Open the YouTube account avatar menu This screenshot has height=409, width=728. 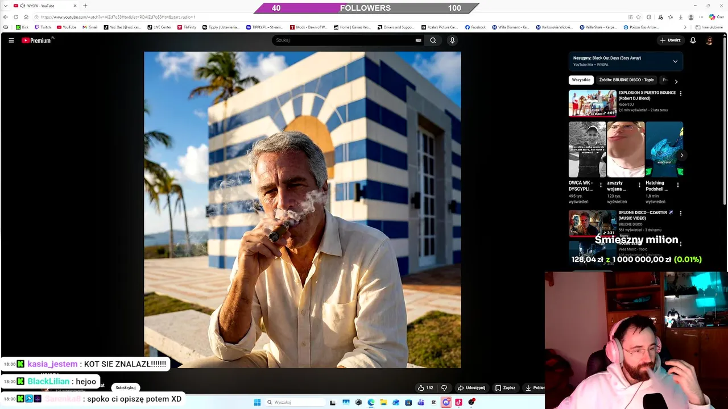(x=709, y=40)
